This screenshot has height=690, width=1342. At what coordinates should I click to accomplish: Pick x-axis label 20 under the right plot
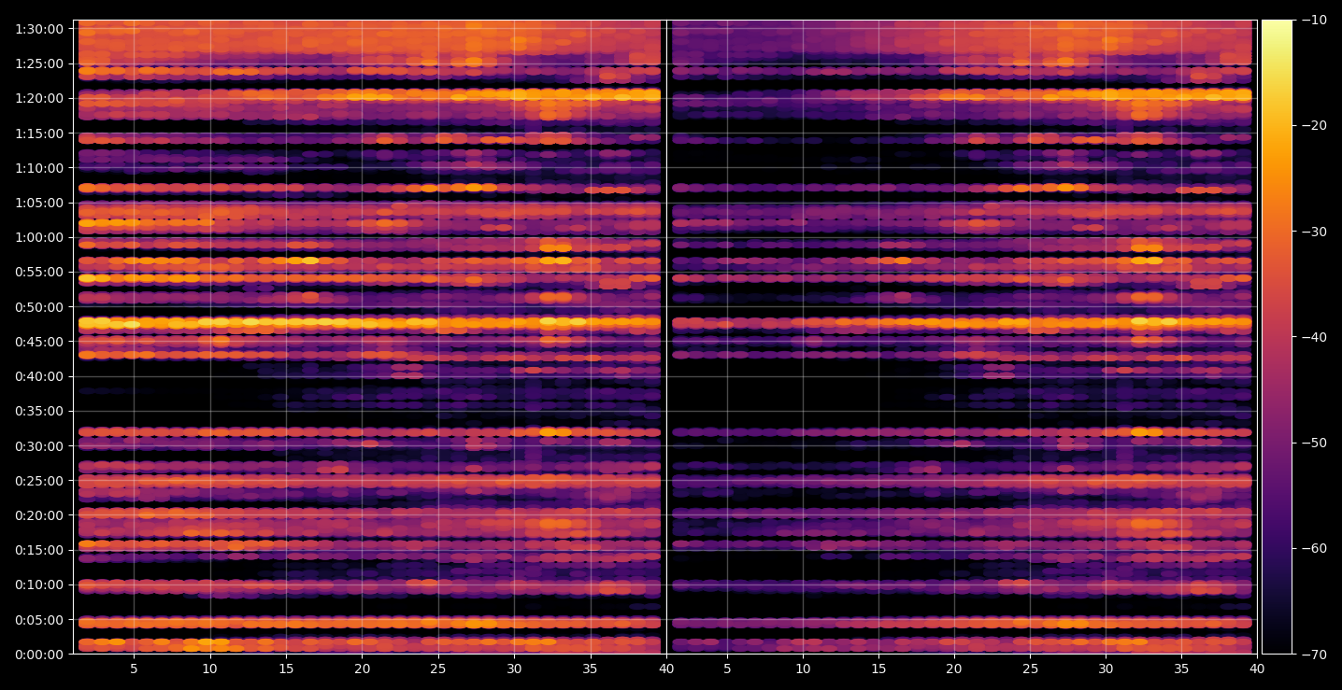(954, 669)
